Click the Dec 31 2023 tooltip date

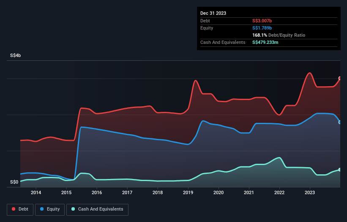pyautogui.click(x=213, y=13)
